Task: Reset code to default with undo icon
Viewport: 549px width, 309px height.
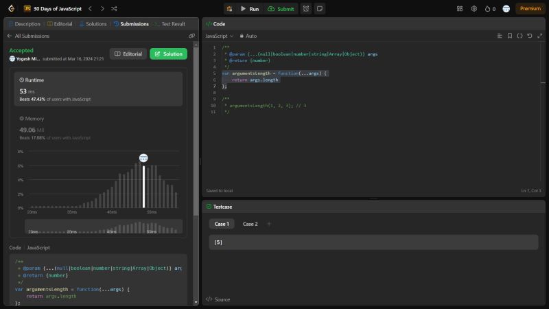Action: coord(530,36)
